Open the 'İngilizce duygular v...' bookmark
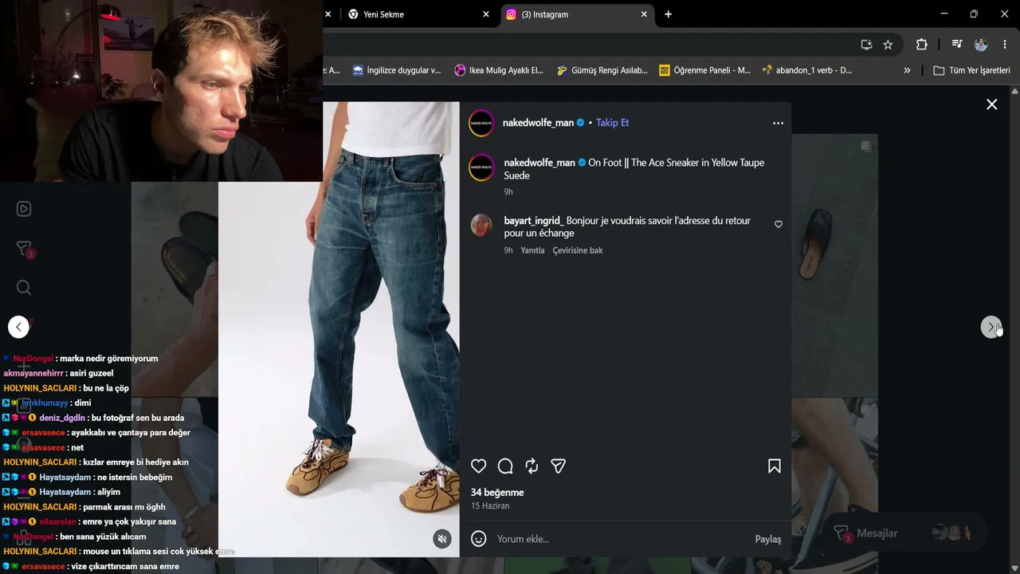1020x574 pixels. point(397,70)
